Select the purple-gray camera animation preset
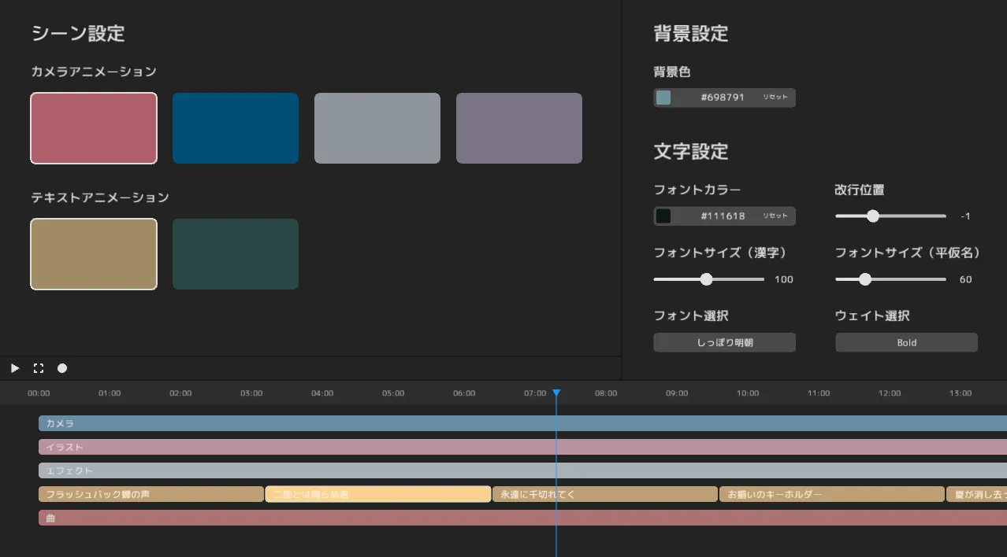This screenshot has height=557, width=1007. (x=519, y=128)
